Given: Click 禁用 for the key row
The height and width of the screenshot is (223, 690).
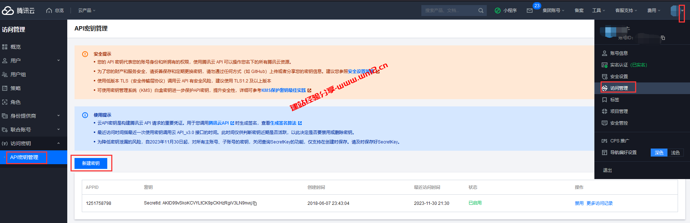Looking at the screenshot, I should [x=579, y=203].
